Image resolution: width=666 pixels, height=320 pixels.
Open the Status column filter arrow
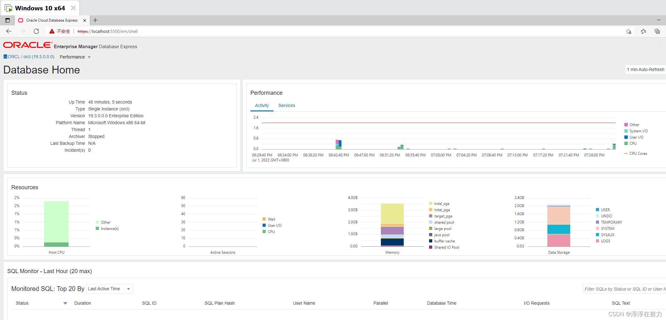(65, 303)
